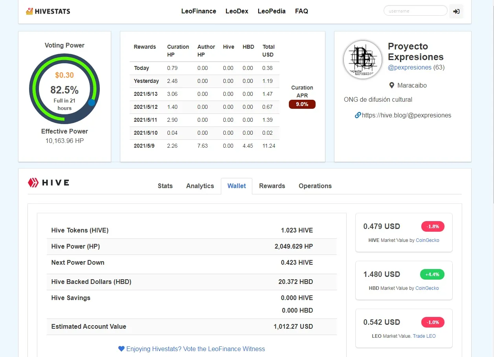Click the Hive logo above the tabs
The height and width of the screenshot is (357, 494).
coord(48,183)
